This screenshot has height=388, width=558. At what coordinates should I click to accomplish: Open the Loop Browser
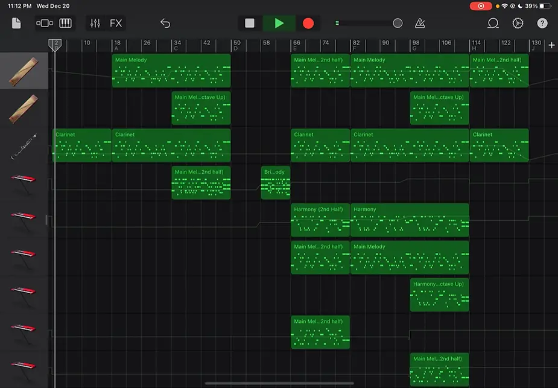click(493, 24)
